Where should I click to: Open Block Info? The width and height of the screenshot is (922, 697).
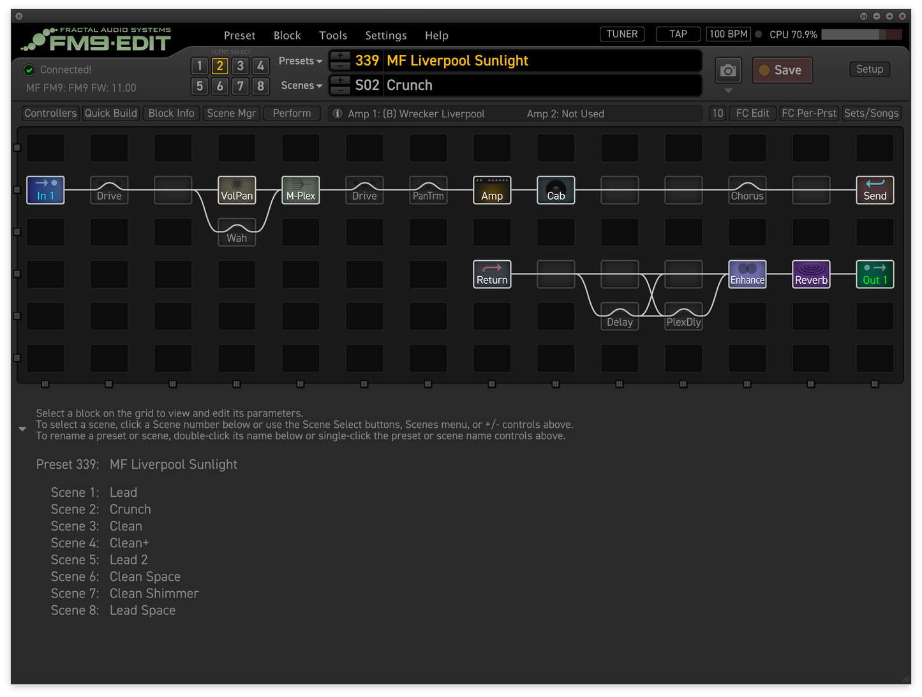click(171, 114)
